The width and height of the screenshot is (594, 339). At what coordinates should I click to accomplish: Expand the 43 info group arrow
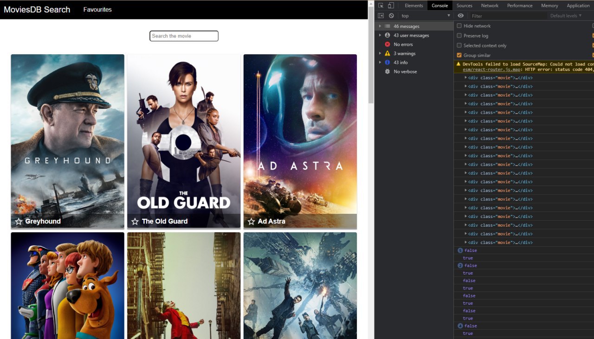coord(380,63)
